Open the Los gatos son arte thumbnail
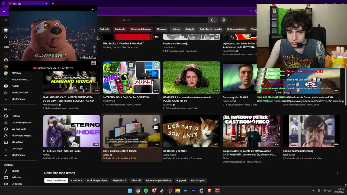Viewport: 347px width, 195px height. coord(192,131)
